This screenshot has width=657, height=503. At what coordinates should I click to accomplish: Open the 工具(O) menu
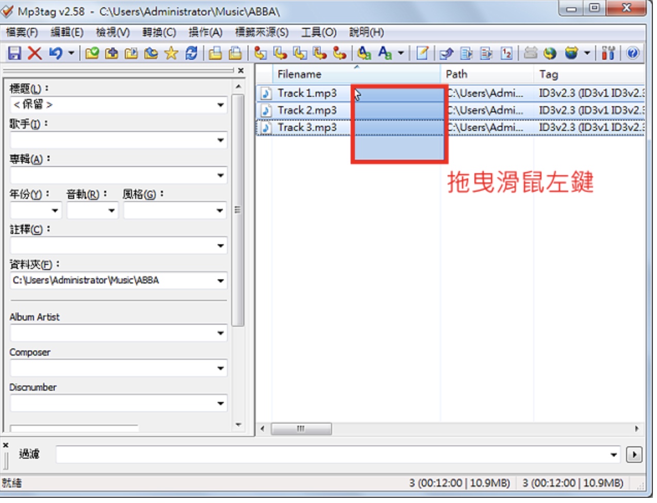click(x=319, y=32)
